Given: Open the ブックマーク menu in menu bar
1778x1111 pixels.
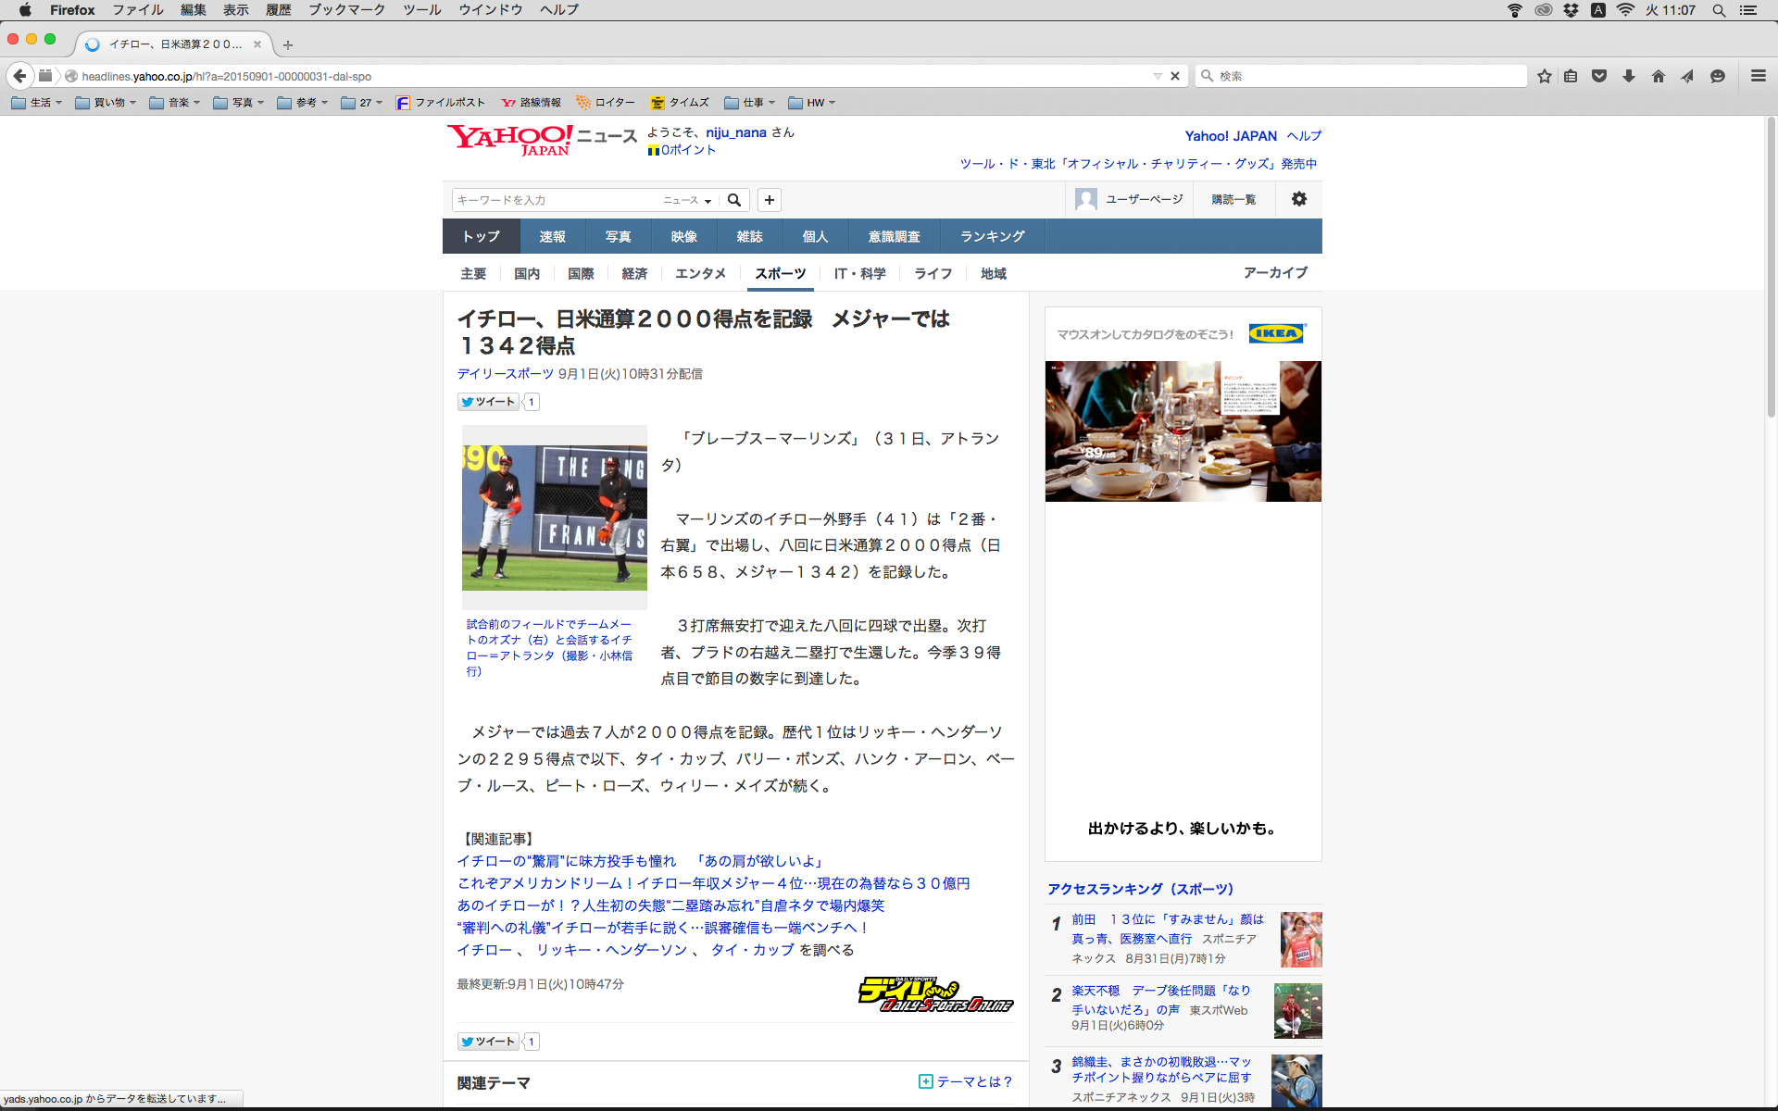Looking at the screenshot, I should pyautogui.click(x=346, y=10).
